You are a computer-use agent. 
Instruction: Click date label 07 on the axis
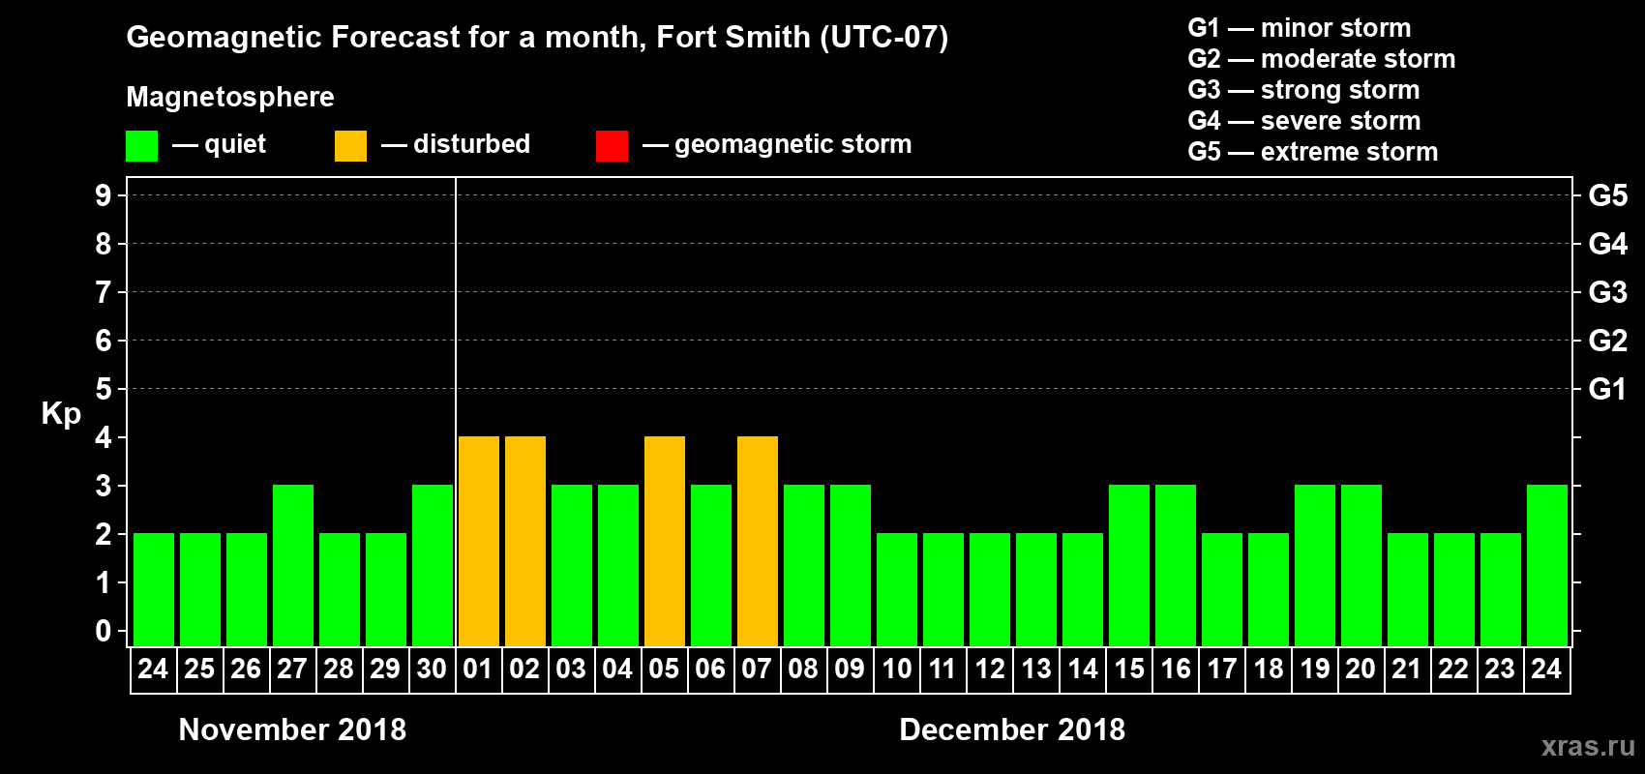757,669
